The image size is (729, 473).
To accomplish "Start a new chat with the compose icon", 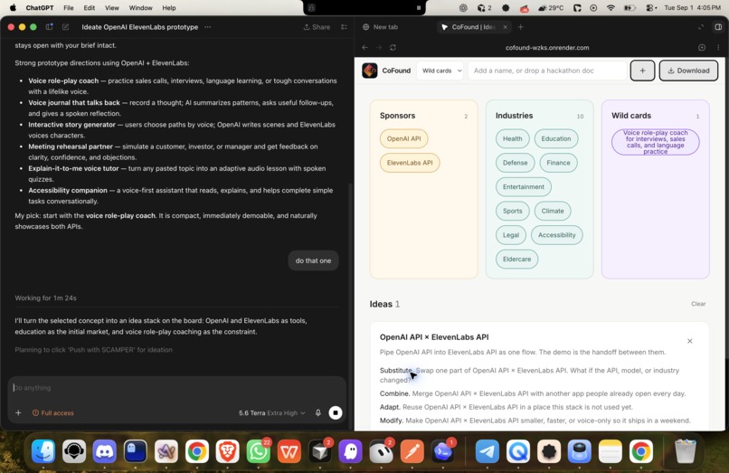I will tap(65, 27).
